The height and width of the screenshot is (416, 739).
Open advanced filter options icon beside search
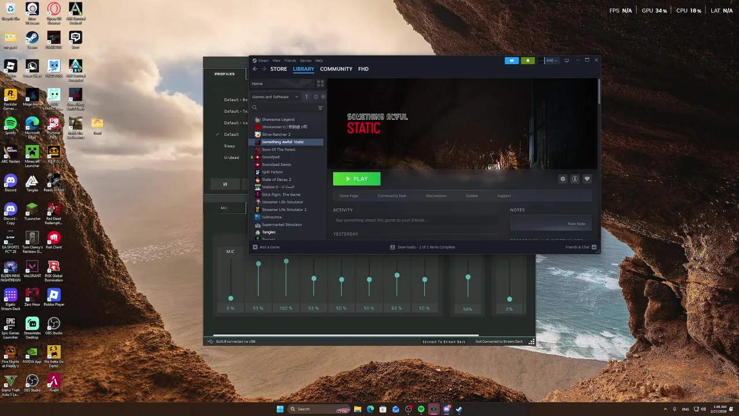tap(320, 107)
